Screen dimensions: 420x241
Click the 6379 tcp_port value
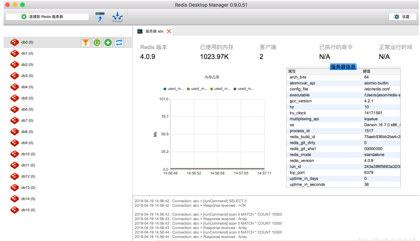click(x=369, y=173)
